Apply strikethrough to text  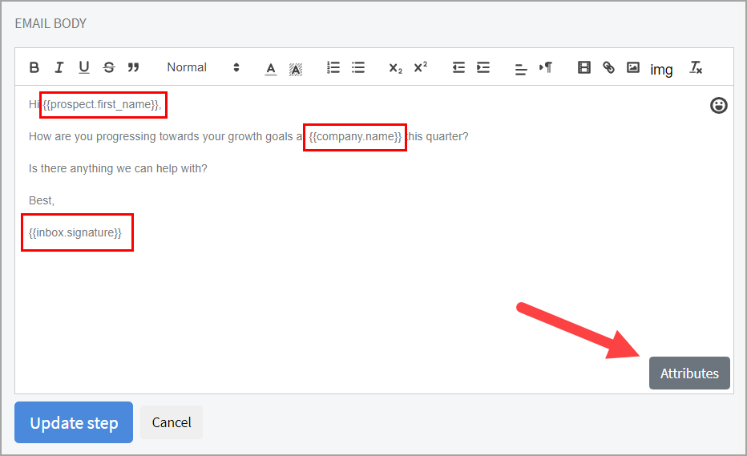coord(109,67)
